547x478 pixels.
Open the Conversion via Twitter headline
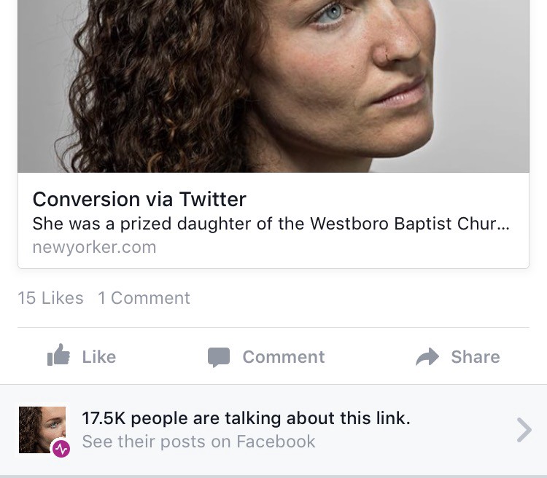(x=139, y=200)
